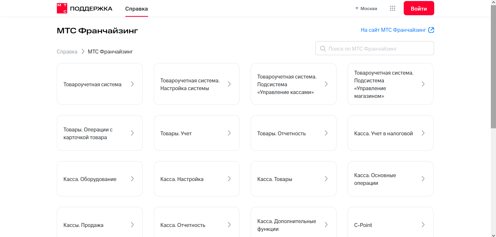Image resolution: width=496 pixels, height=237 pixels.
Task: Open Товароучетная система section
Action: (100, 84)
